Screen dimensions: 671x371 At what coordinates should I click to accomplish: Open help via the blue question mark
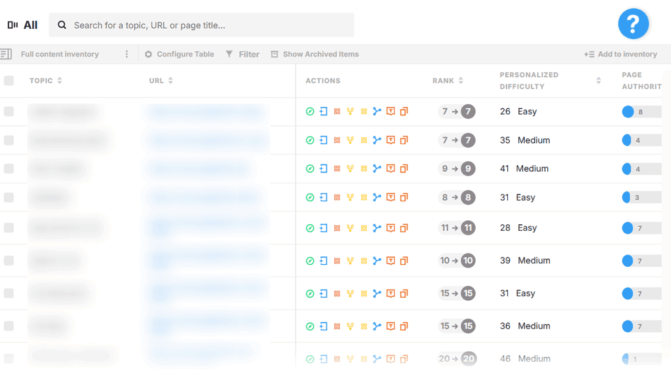[x=634, y=24]
